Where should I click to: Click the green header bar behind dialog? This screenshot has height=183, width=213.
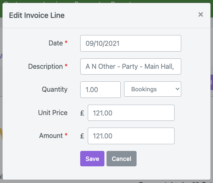(x=106, y=1)
